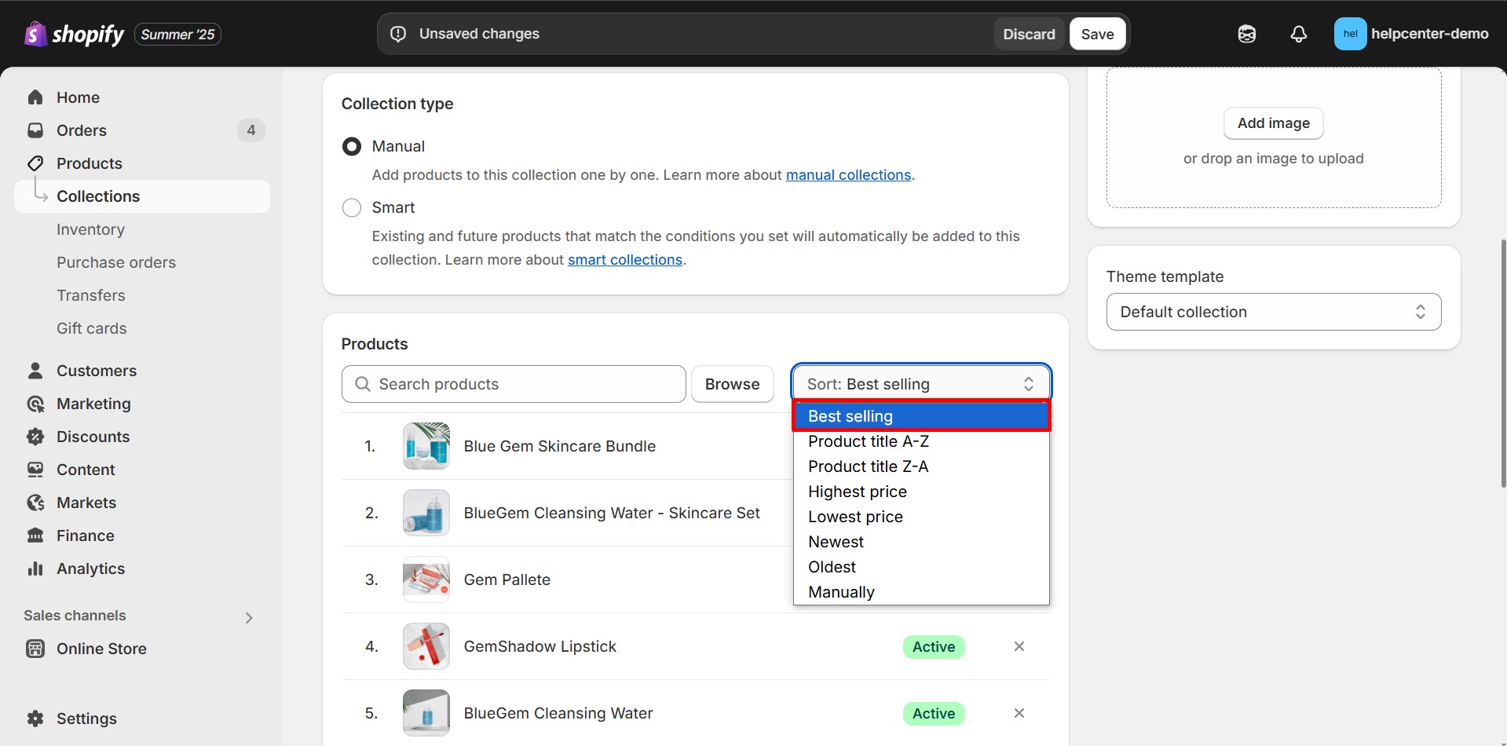Click the Settings gear icon

[35, 719]
